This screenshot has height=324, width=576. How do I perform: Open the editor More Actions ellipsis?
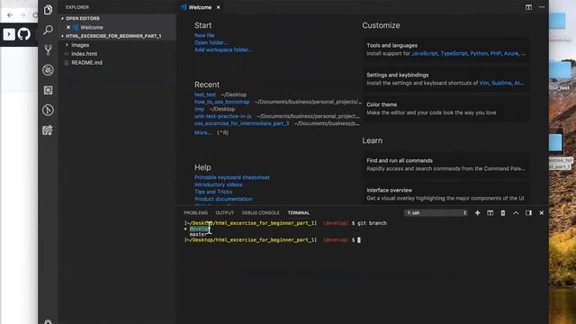[x=542, y=7]
